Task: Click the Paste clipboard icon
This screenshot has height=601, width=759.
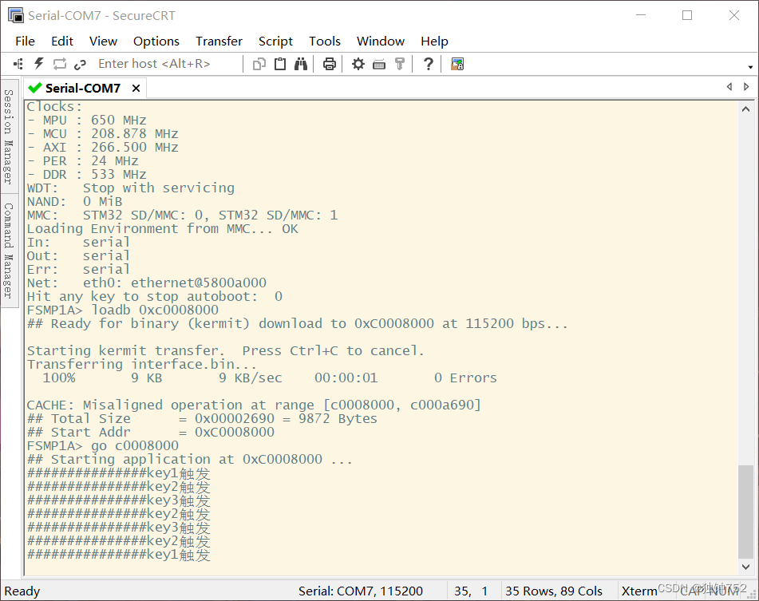Action: pyautogui.click(x=280, y=64)
